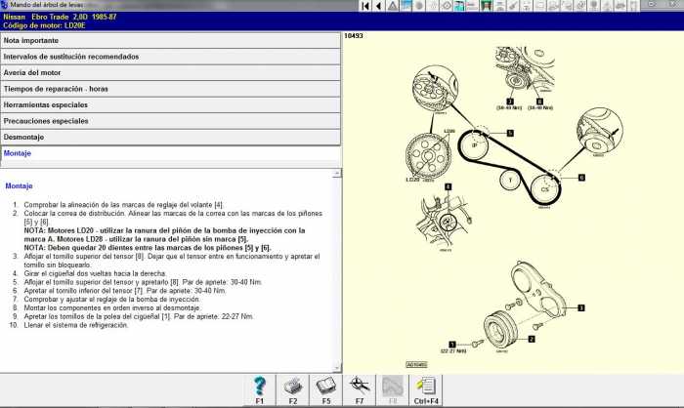The image size is (684, 408).
Task: Jump to first page with skip-back arrow
Action: (365, 6)
